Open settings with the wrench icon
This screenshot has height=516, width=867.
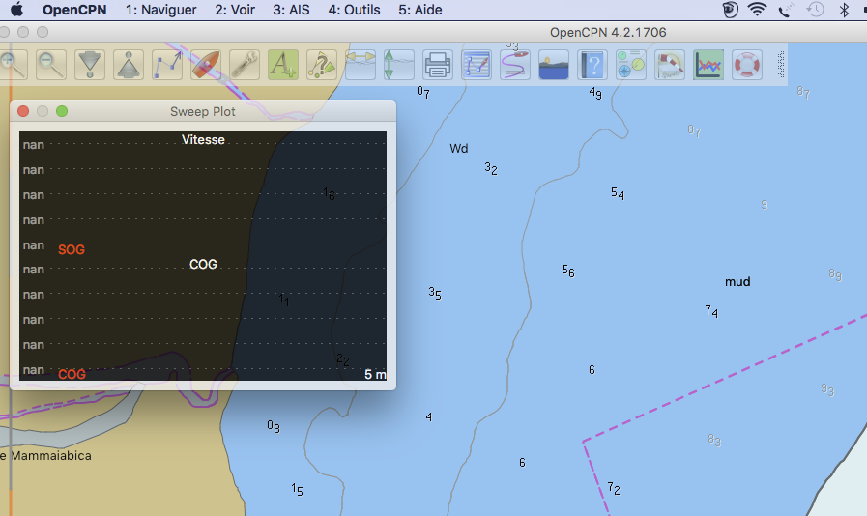245,65
